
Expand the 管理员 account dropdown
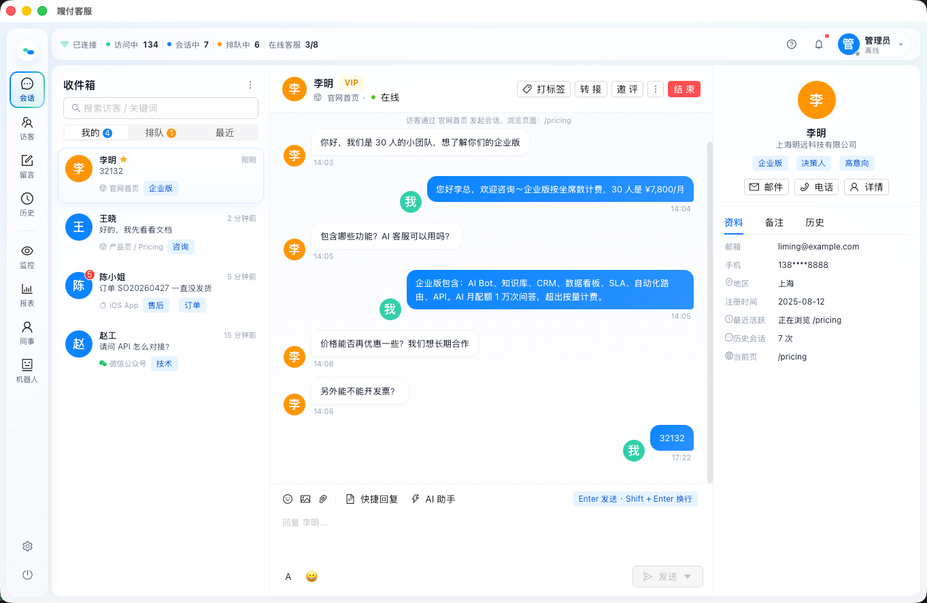coord(901,44)
